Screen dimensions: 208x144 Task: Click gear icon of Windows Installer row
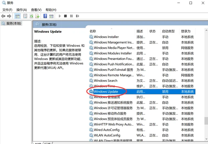pos(91,37)
